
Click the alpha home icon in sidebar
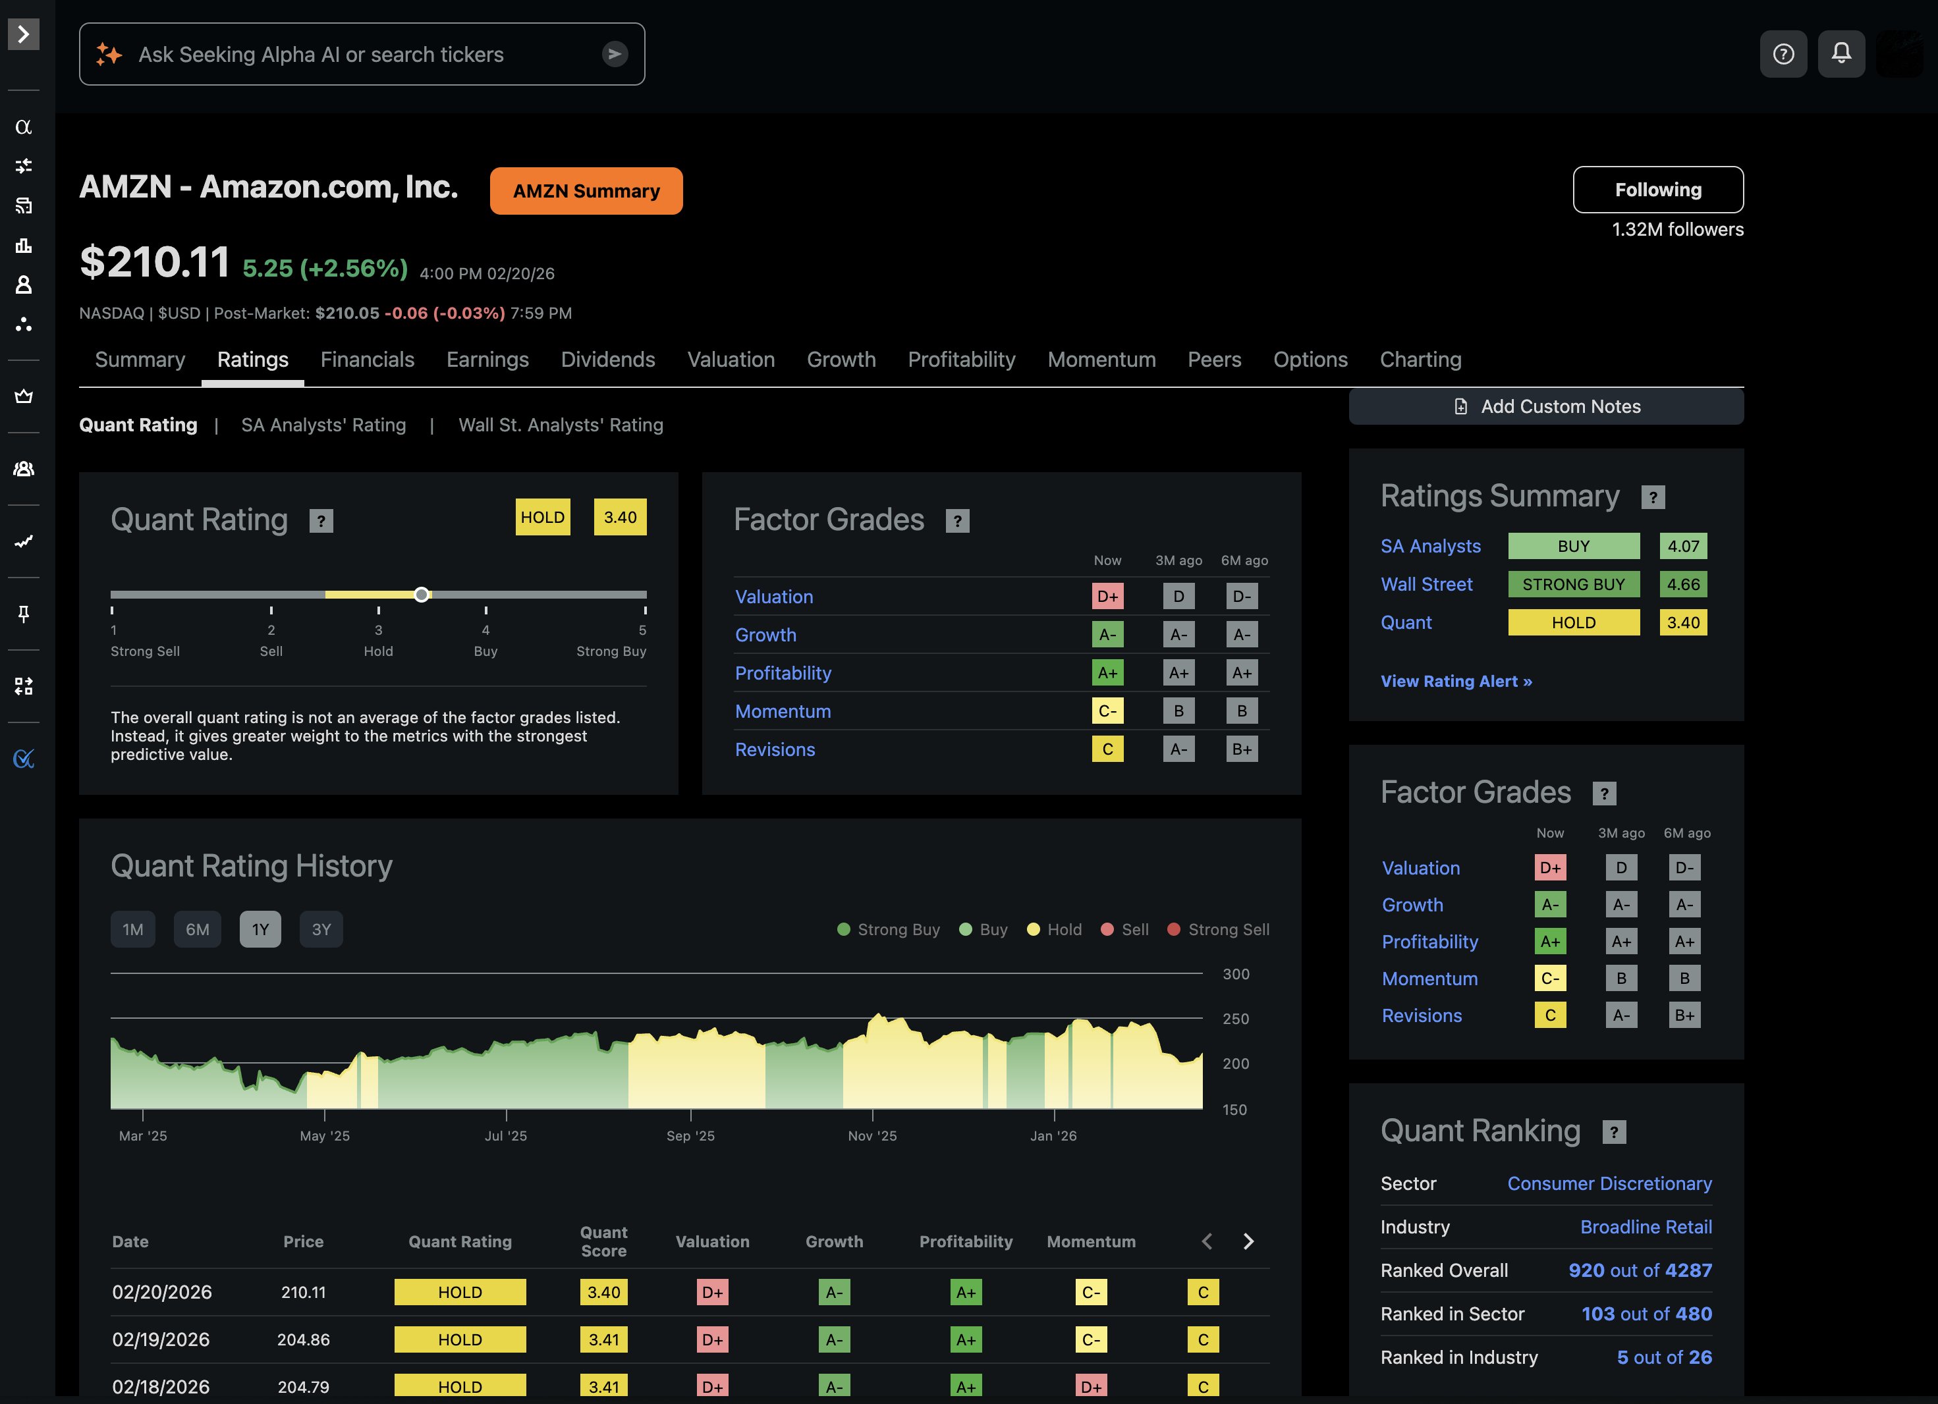[x=23, y=127]
